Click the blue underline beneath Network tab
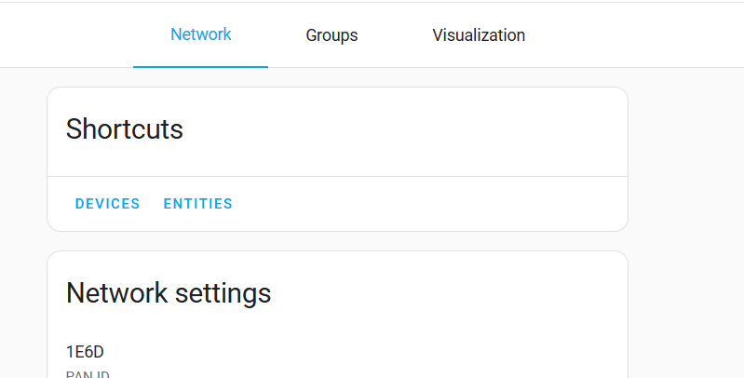Viewport: 744px width, 378px height. point(200,66)
